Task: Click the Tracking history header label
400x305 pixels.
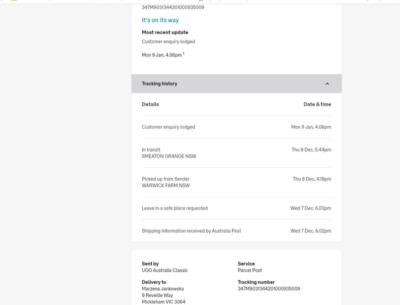Action: tap(159, 84)
